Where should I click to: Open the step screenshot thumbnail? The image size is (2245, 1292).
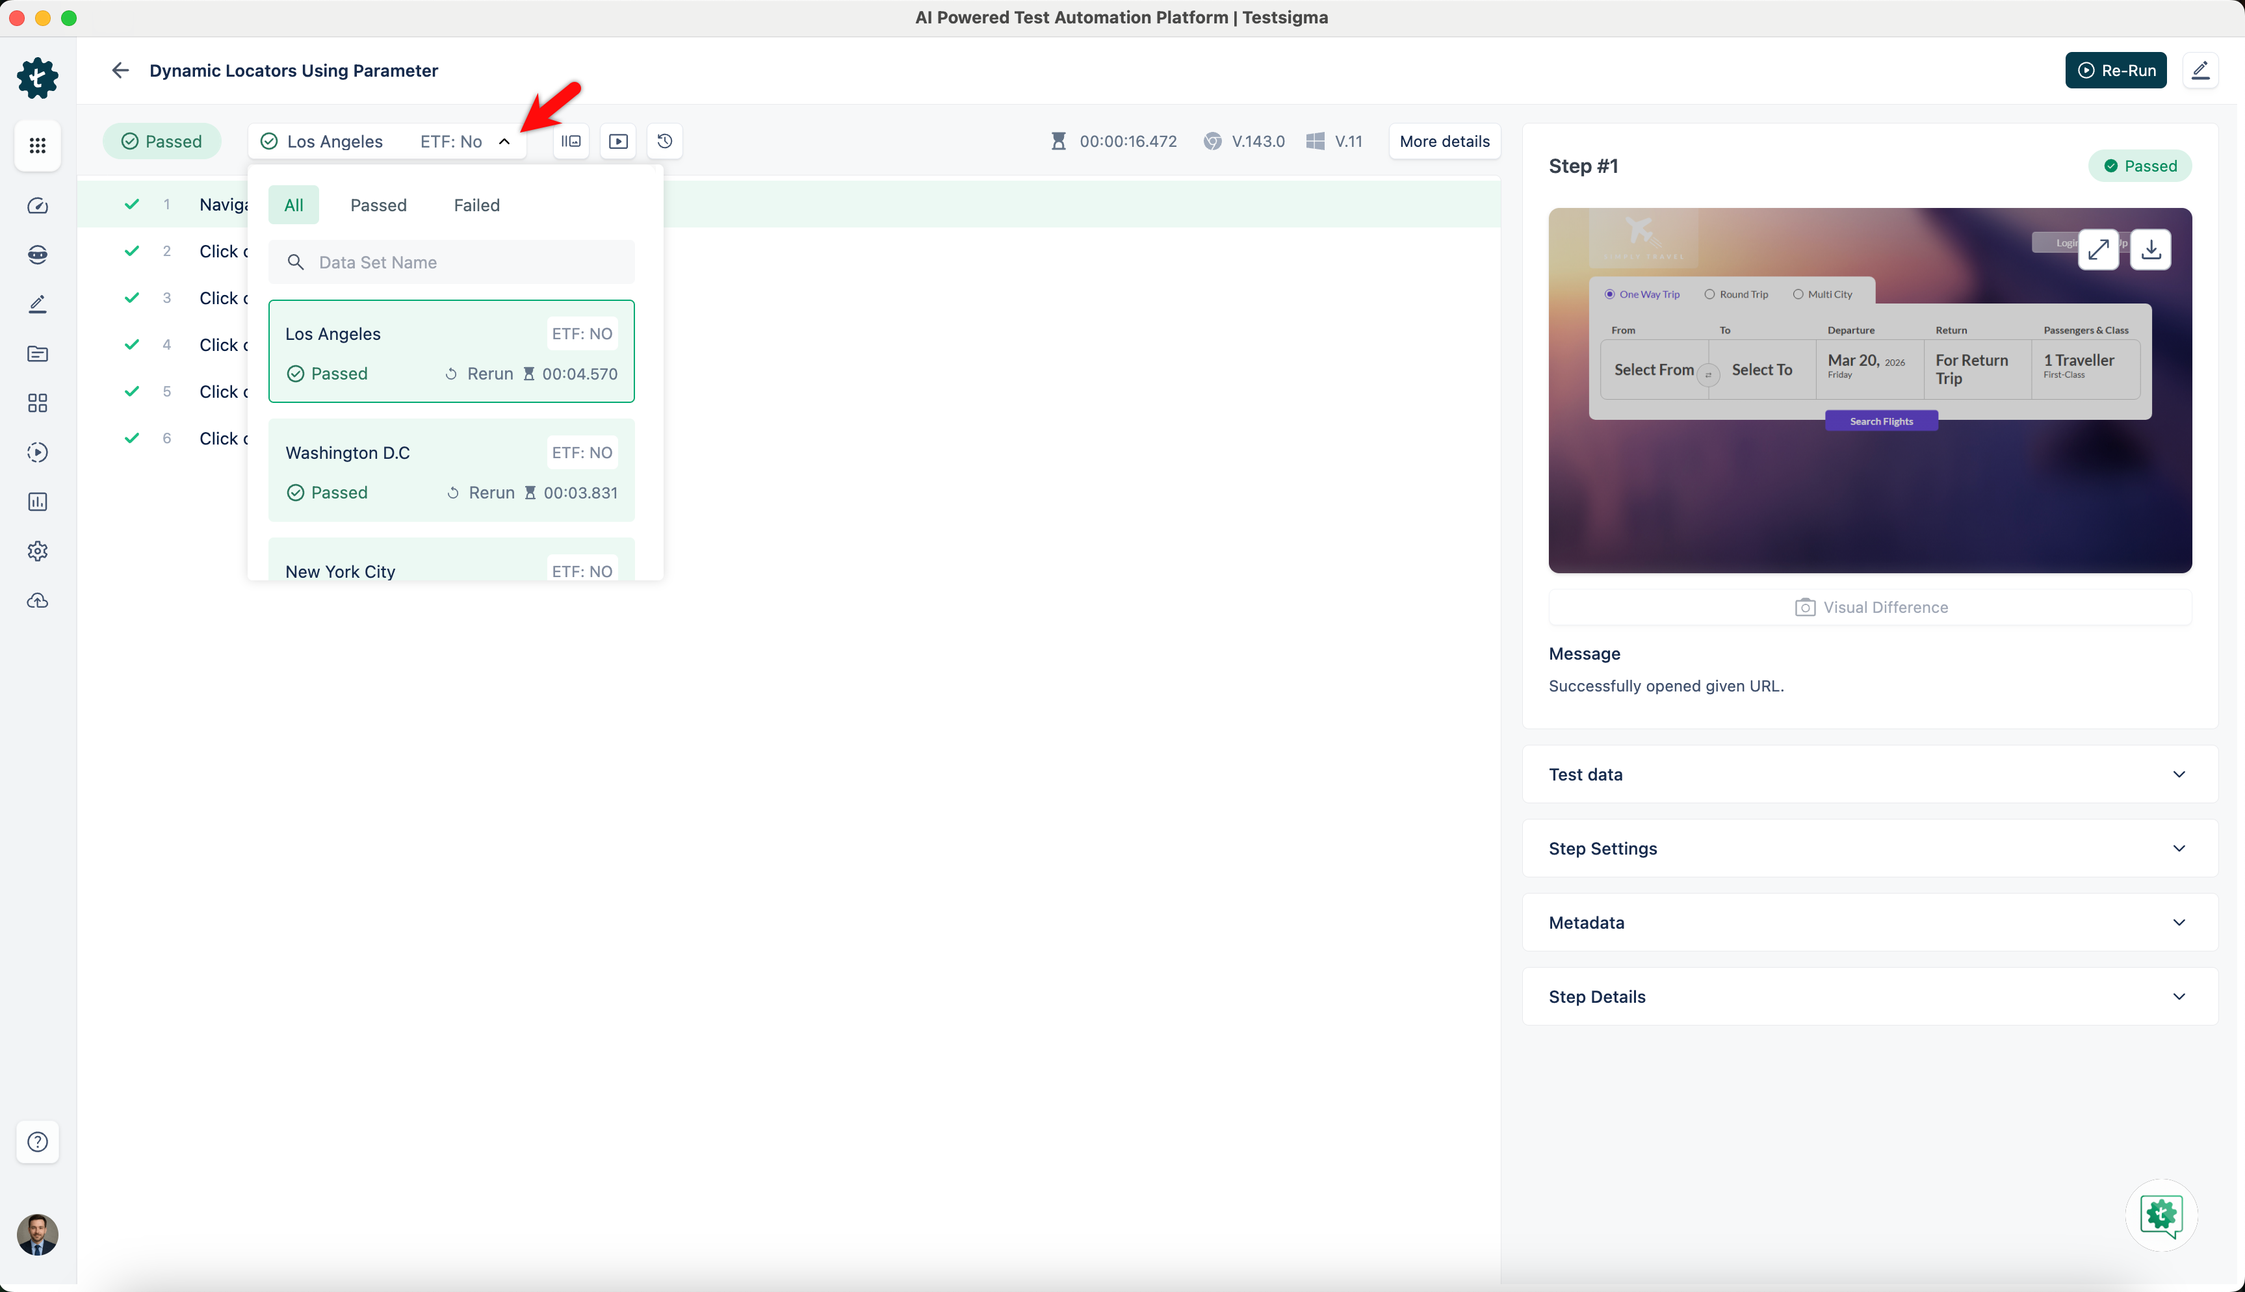[x=1870, y=391]
